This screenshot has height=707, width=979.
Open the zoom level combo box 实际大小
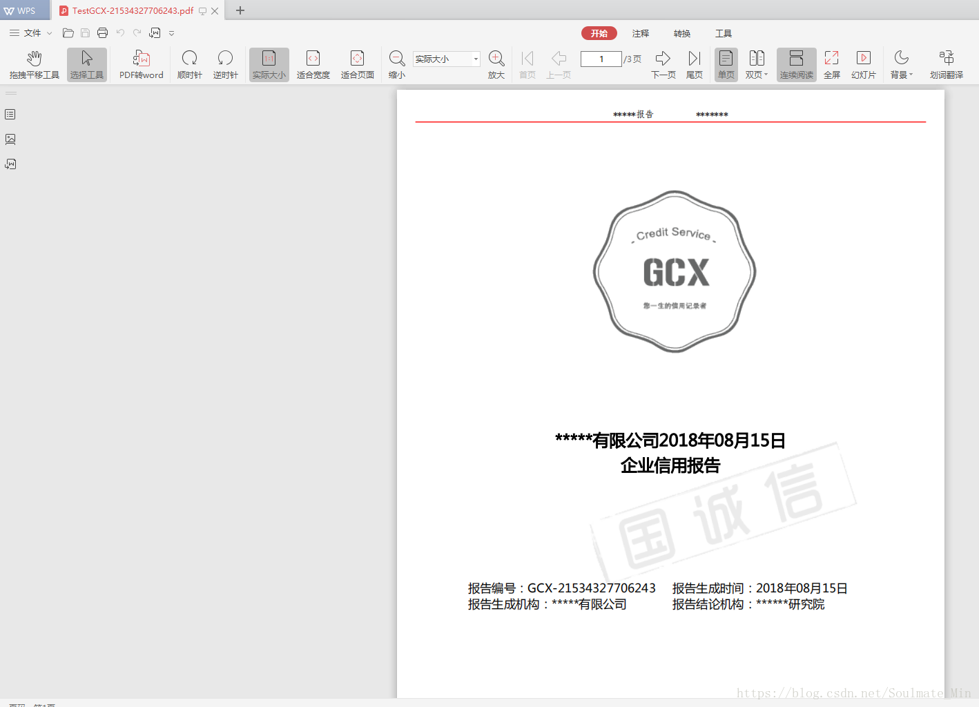click(x=446, y=59)
